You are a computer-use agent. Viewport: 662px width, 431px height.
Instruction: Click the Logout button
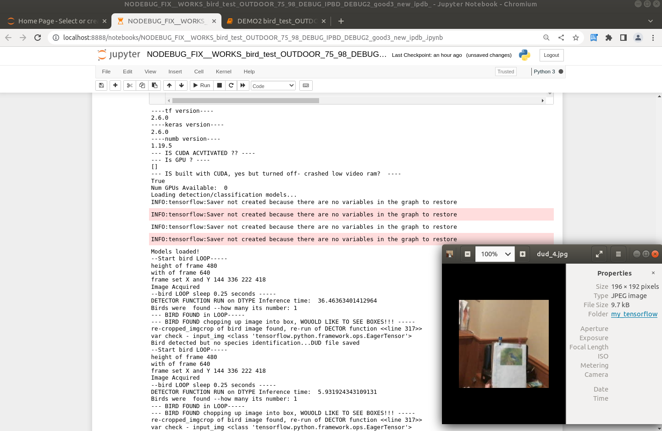coord(551,55)
